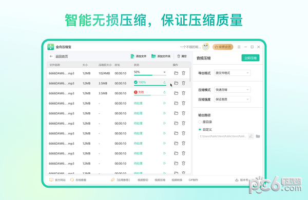The width and height of the screenshot is (308, 200).
Task: Click the 续费会员 membership renewal button
Action: pyautogui.click(x=223, y=47)
